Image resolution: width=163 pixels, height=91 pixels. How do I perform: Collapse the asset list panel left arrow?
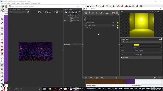point(83,45)
